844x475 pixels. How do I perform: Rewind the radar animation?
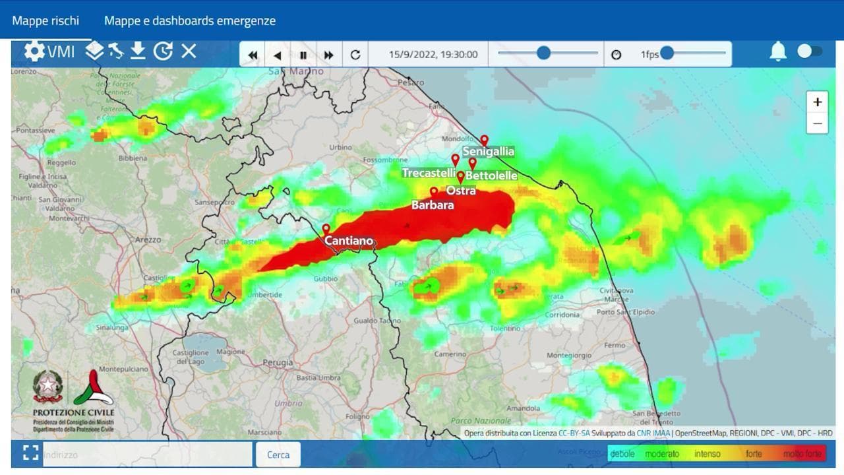coord(253,55)
